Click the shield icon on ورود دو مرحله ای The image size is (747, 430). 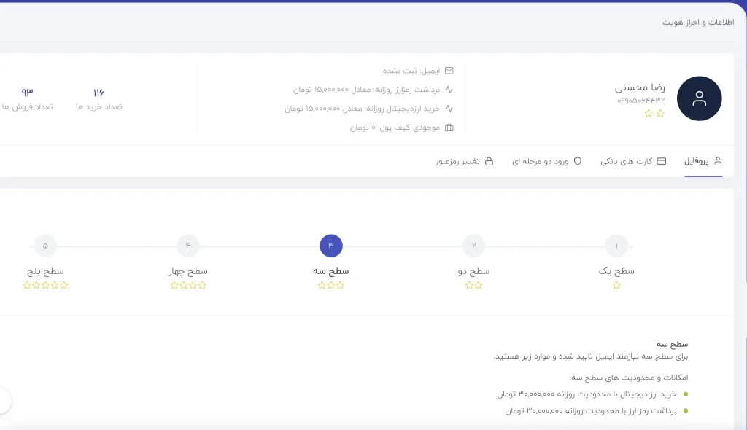[x=578, y=161]
